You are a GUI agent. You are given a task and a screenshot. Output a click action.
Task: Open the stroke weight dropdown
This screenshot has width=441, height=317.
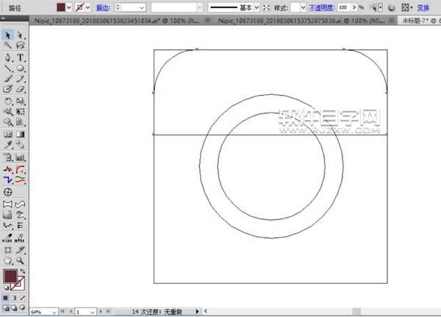point(142,7)
